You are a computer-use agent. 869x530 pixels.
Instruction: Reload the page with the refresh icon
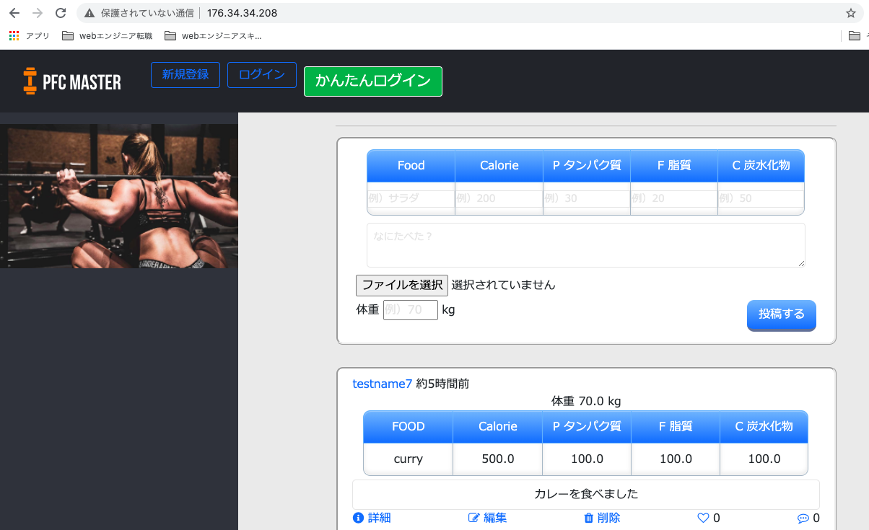pos(61,12)
